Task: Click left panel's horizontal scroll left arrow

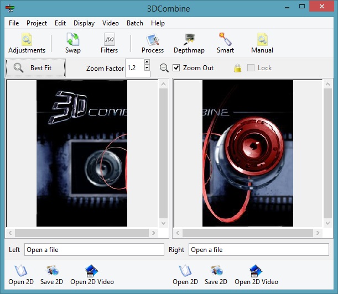Action: (x=10, y=233)
